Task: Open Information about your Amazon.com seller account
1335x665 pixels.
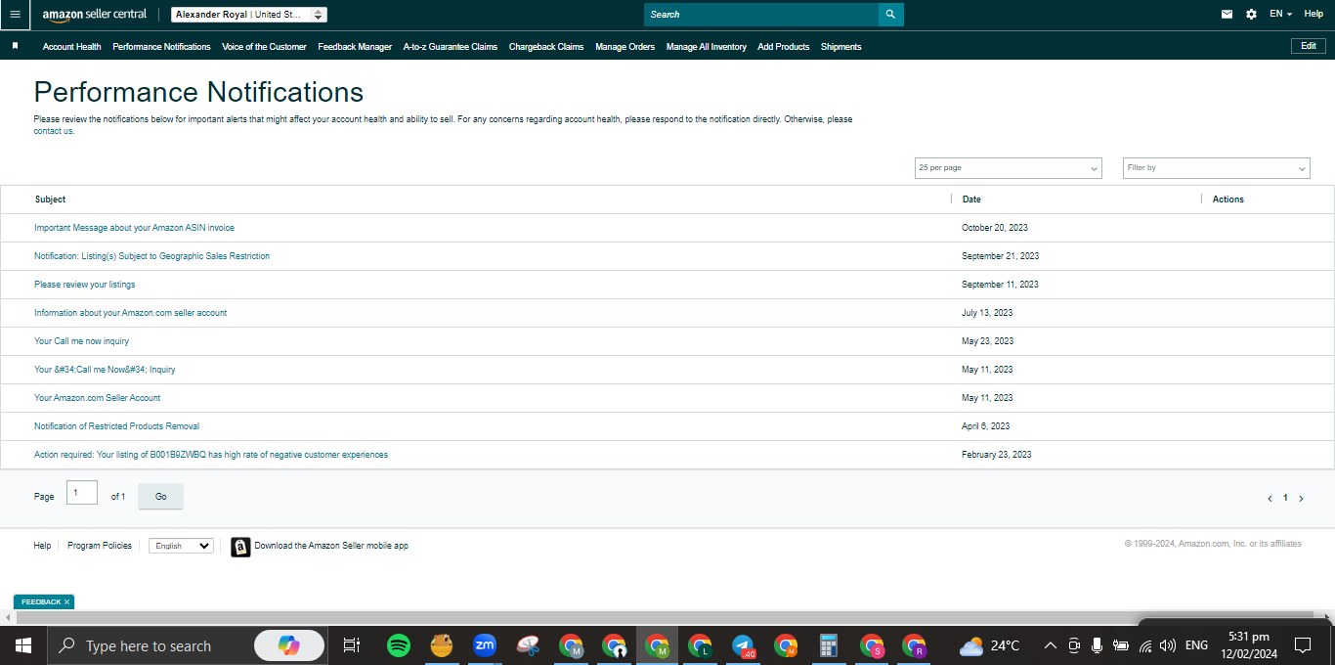Action: 131,313
